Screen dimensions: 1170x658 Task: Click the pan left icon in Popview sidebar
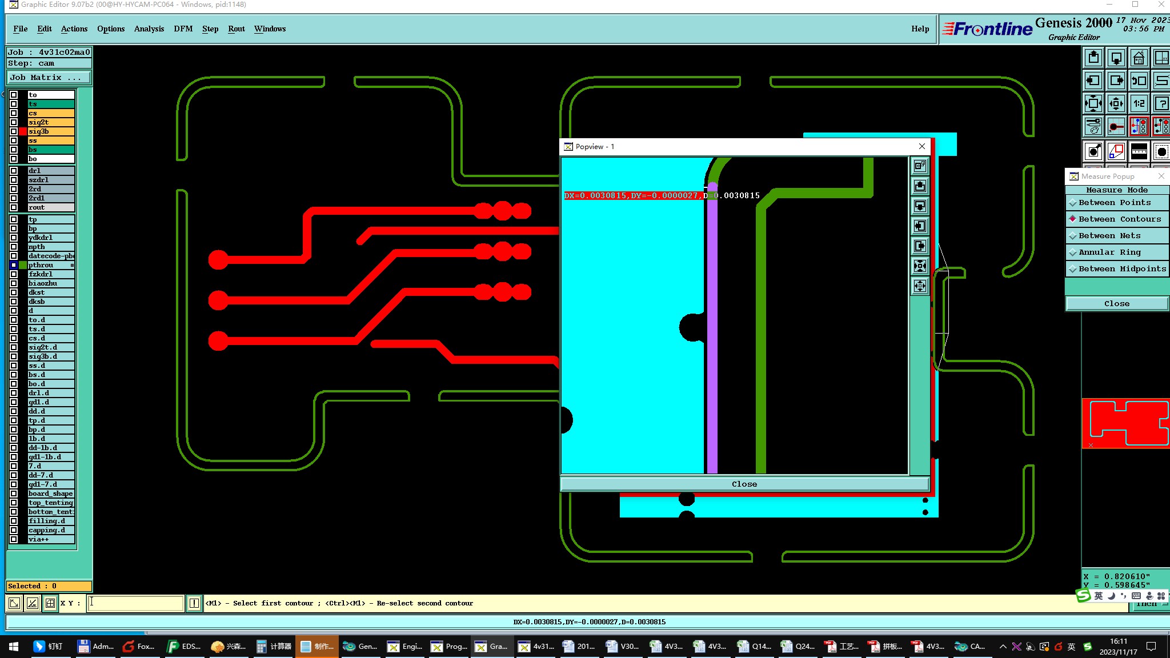click(x=920, y=226)
